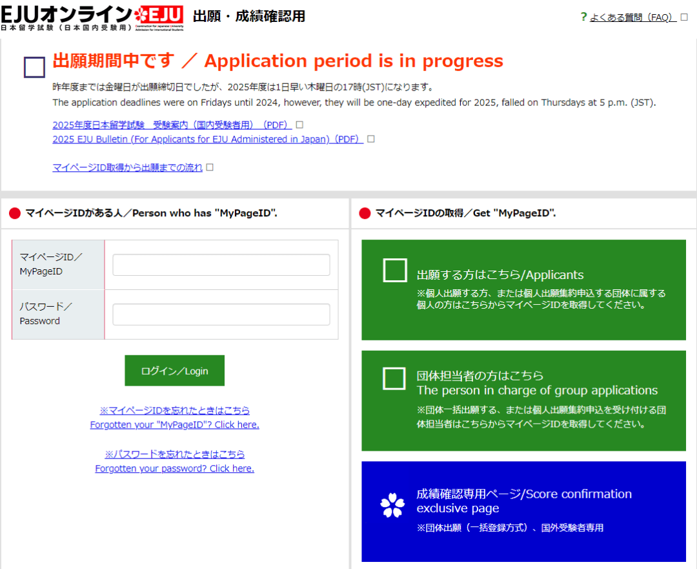Screen dimensions: 697x569
Task: Click the 出願・成績確認用 header text
Action: [x=249, y=16]
